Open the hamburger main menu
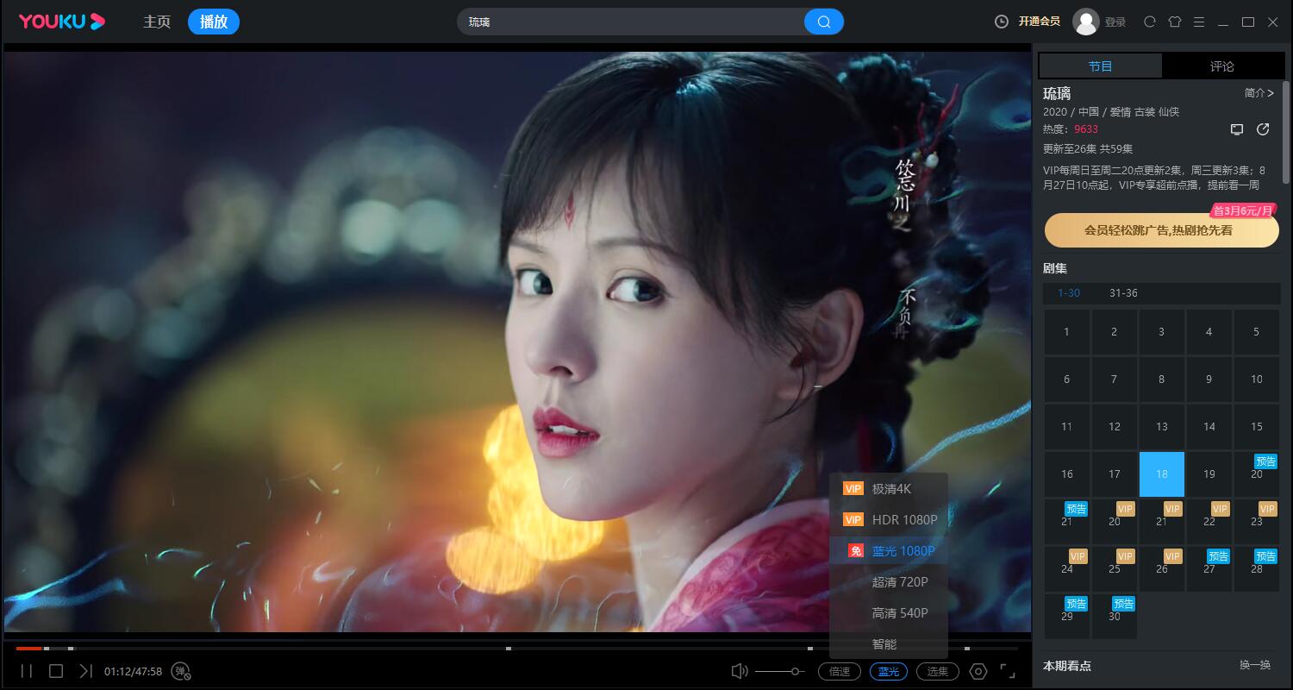The height and width of the screenshot is (690, 1293). point(1199,22)
